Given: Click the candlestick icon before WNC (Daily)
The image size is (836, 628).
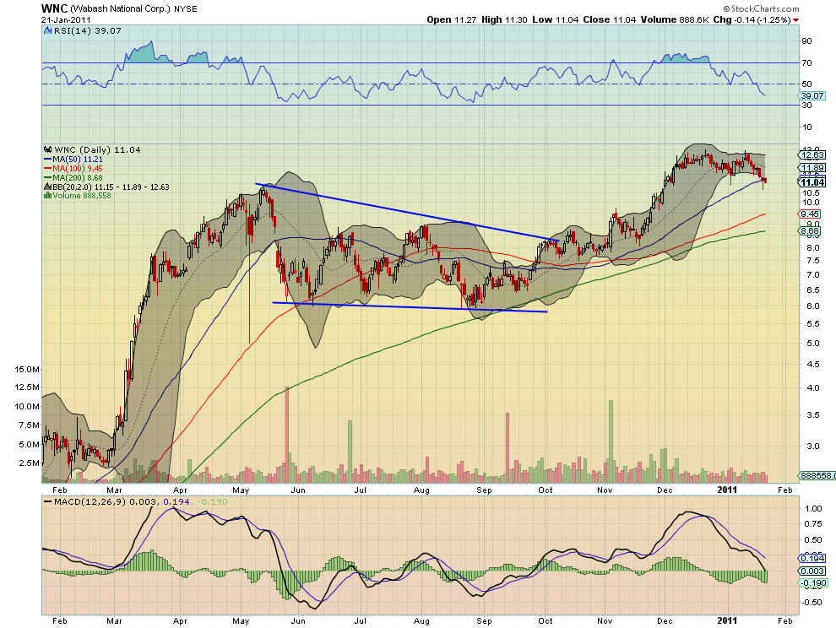Looking at the screenshot, I should point(48,149).
